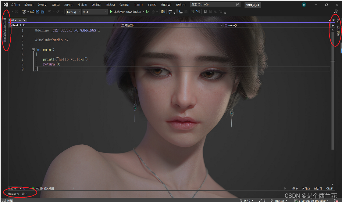Run 本地 Windows 调试器 button

click(125, 12)
